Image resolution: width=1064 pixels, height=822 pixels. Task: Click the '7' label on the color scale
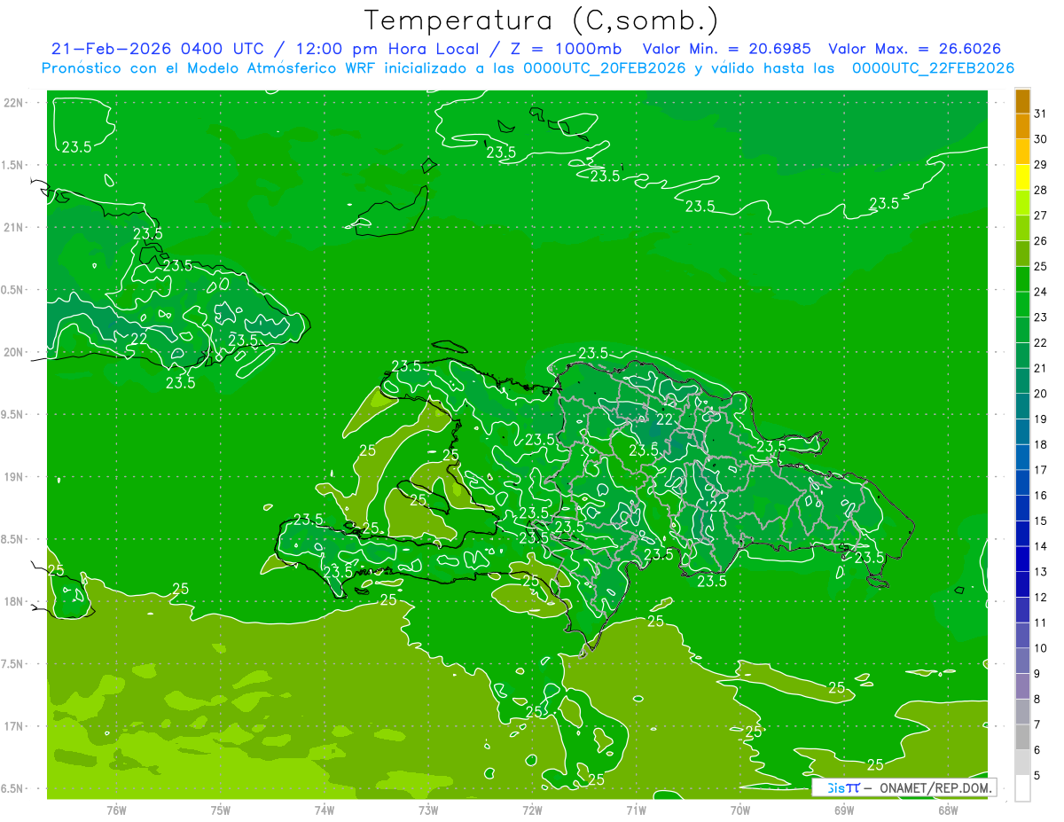pos(1037,725)
